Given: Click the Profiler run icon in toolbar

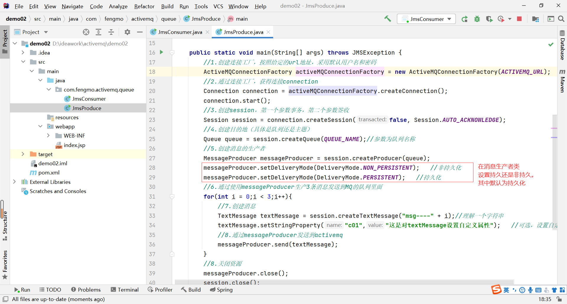Looking at the screenshot, I should [x=501, y=19].
